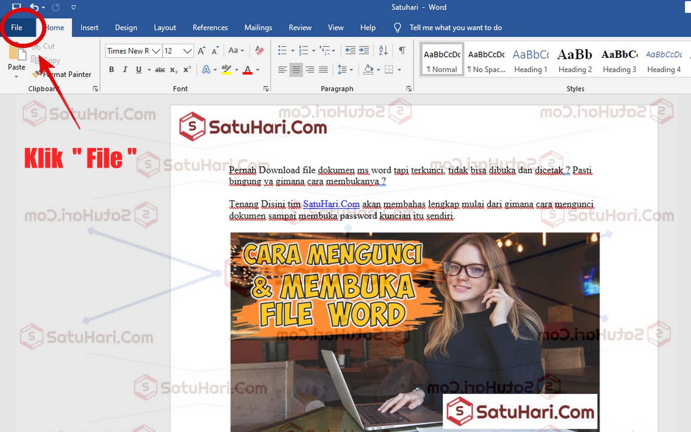Click the Multilevel List icon
Viewport: 691px width, 432px height.
324,50
